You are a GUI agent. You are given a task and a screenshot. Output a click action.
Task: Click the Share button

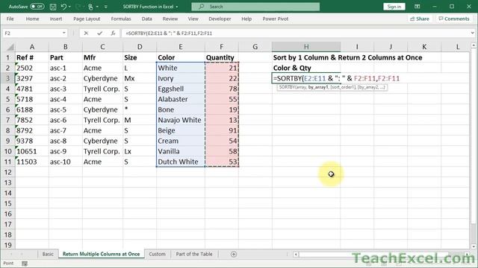point(420,19)
